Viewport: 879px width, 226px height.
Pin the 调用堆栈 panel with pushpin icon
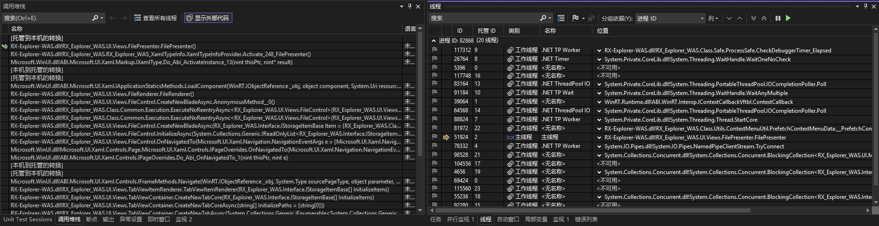click(410, 6)
